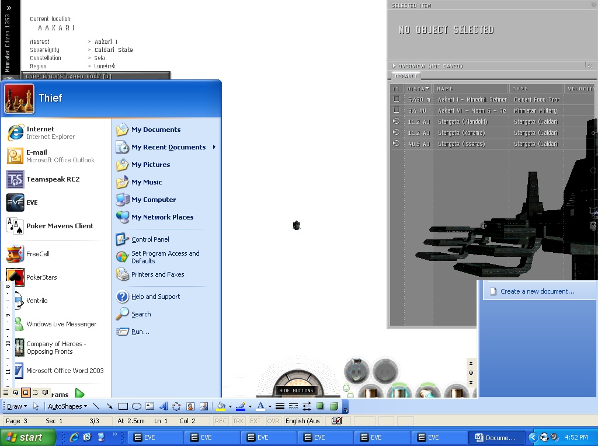Toggle OVR overtype mode
This screenshot has width=598, height=446.
[x=273, y=421]
